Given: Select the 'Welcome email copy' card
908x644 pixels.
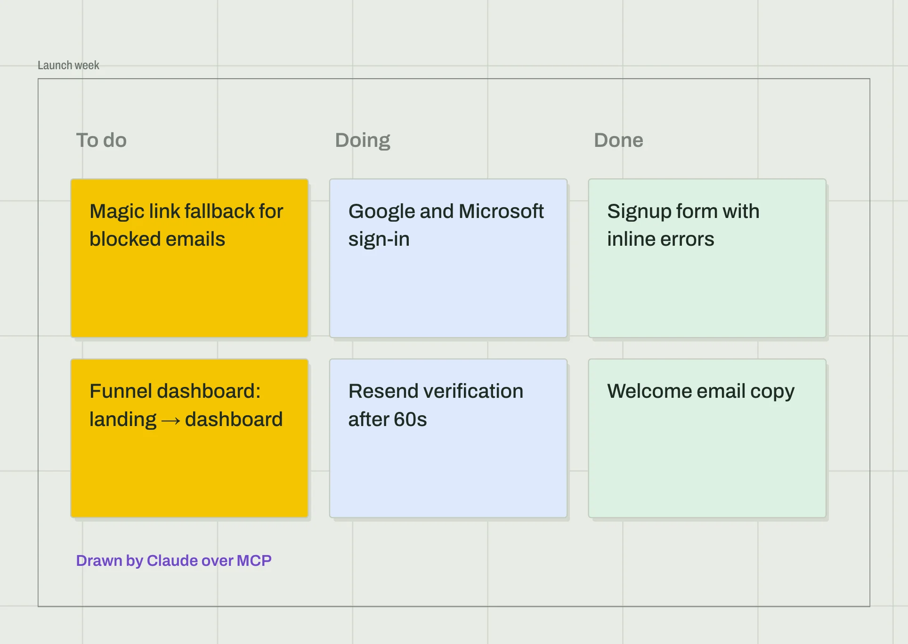Looking at the screenshot, I should (x=707, y=438).
